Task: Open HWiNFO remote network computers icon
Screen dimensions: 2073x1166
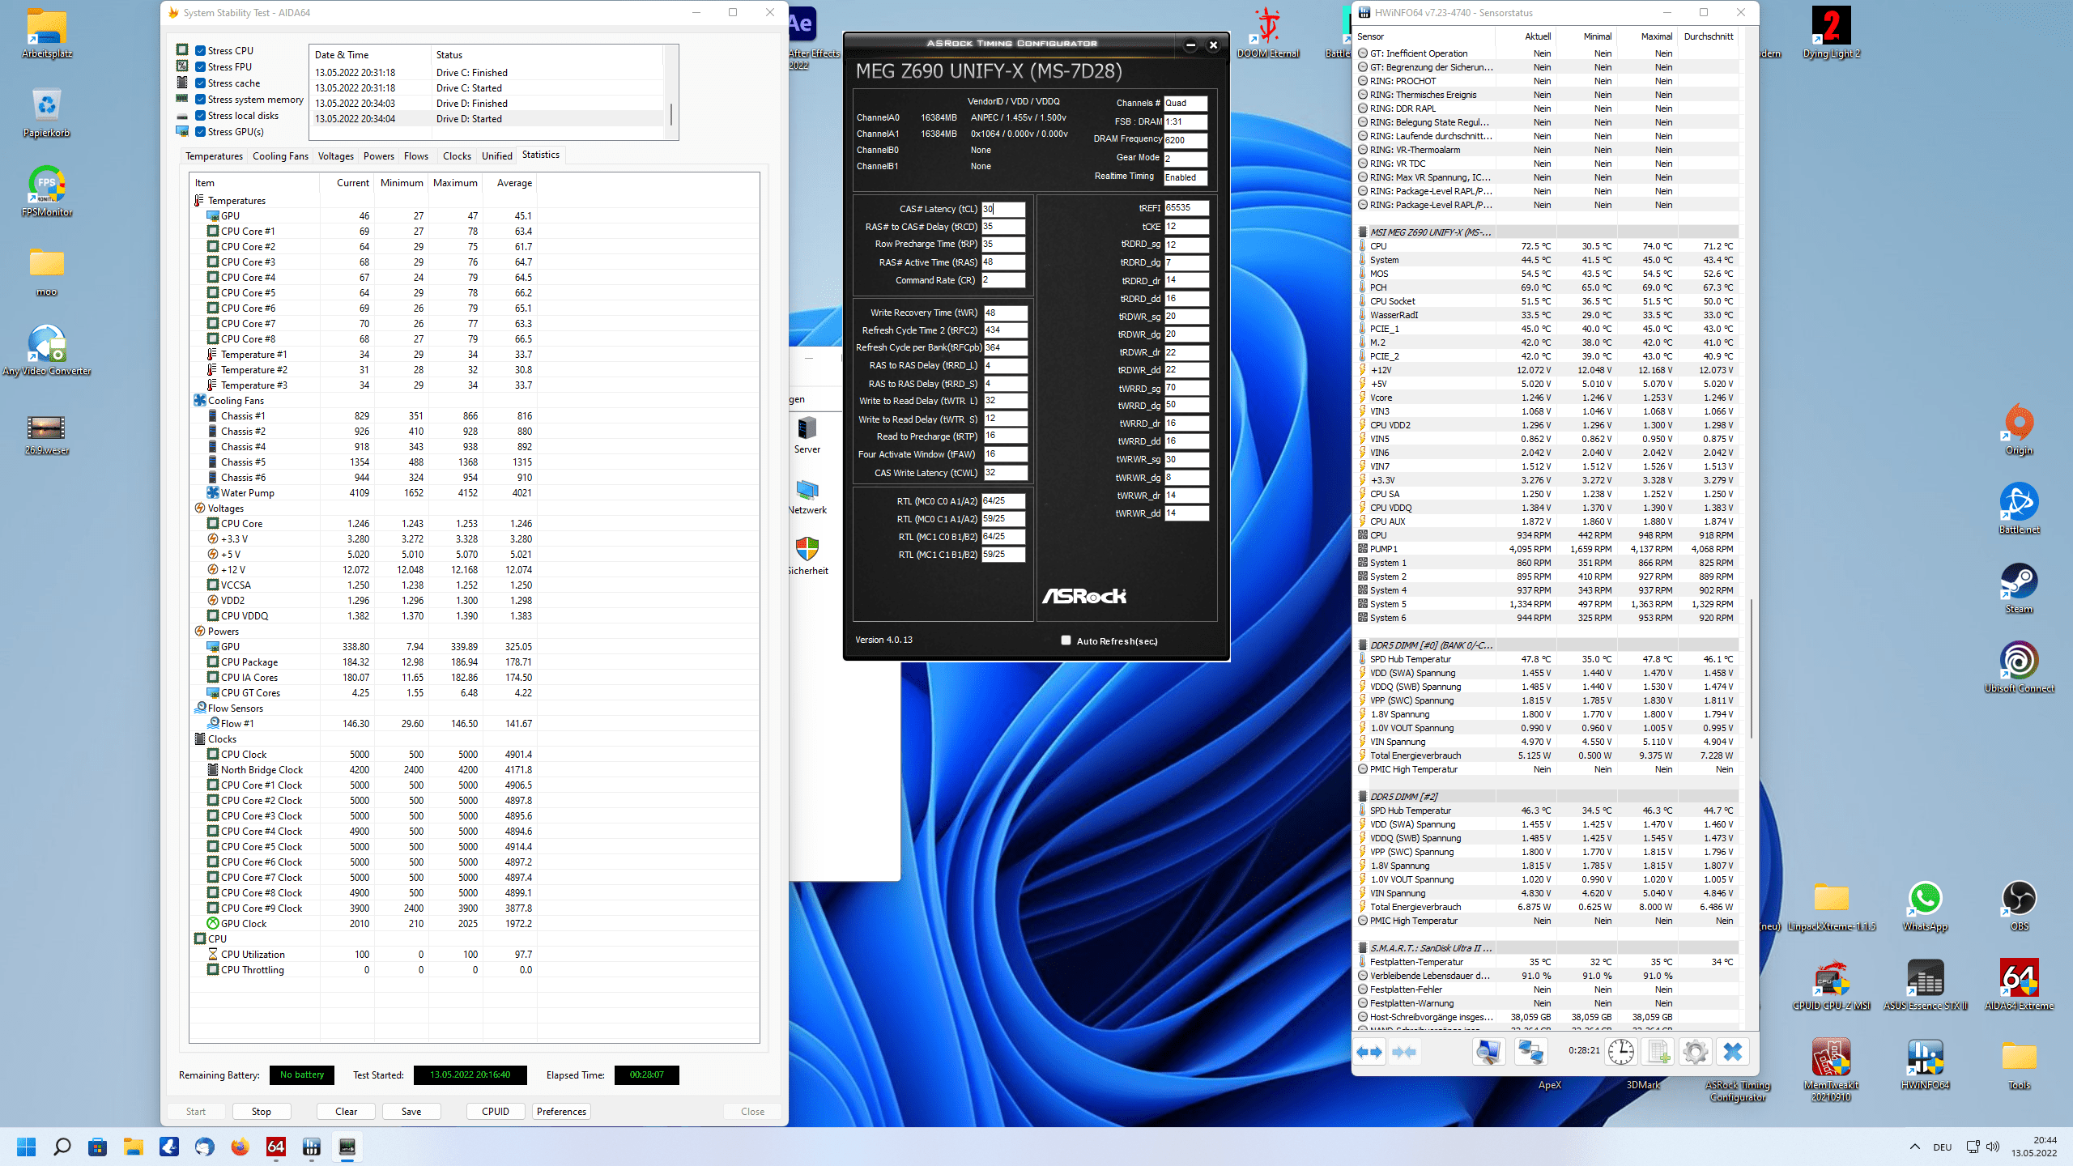Action: (x=1530, y=1051)
